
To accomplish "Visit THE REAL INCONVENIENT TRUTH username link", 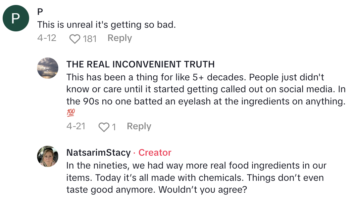I will [140, 64].
